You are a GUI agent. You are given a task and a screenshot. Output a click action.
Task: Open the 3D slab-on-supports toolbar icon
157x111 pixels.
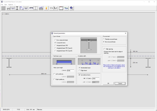coord(8,8)
